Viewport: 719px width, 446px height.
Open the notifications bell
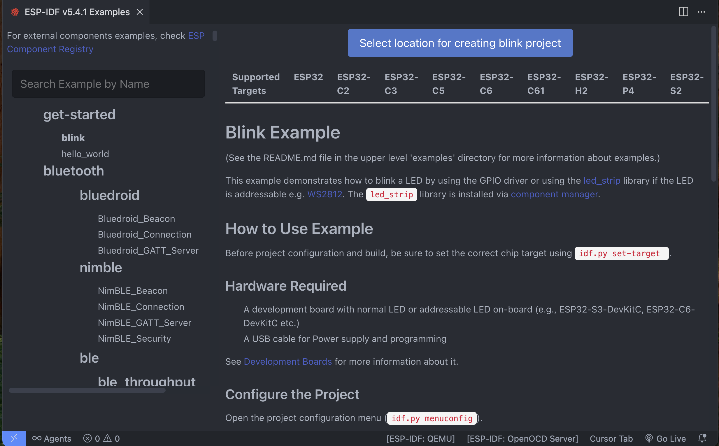pyautogui.click(x=702, y=438)
